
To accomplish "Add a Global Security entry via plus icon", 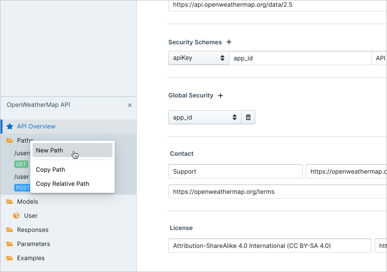I will point(221,95).
